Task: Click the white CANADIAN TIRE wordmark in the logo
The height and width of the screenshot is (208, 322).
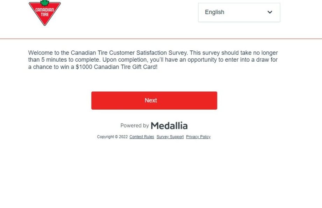Action: pyautogui.click(x=44, y=12)
